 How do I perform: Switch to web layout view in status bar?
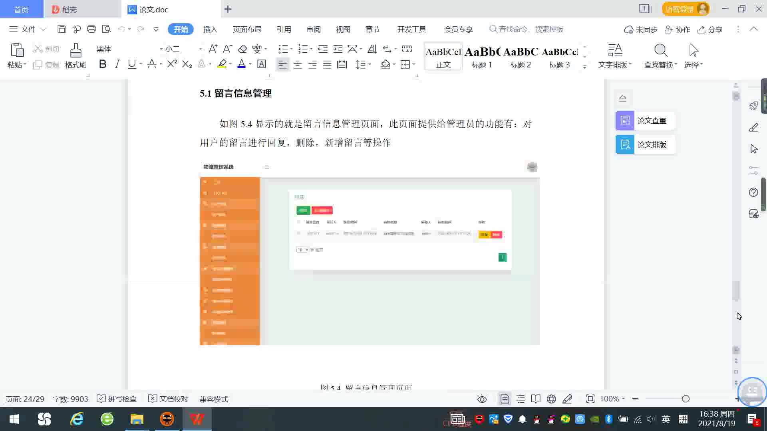click(551, 399)
